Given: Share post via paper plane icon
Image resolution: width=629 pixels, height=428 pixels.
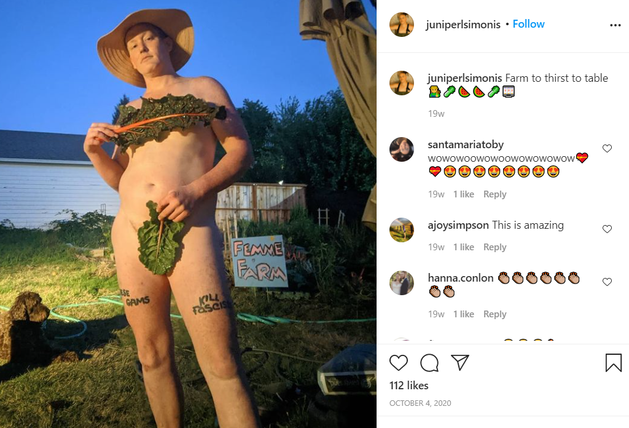Looking at the screenshot, I should tap(459, 362).
